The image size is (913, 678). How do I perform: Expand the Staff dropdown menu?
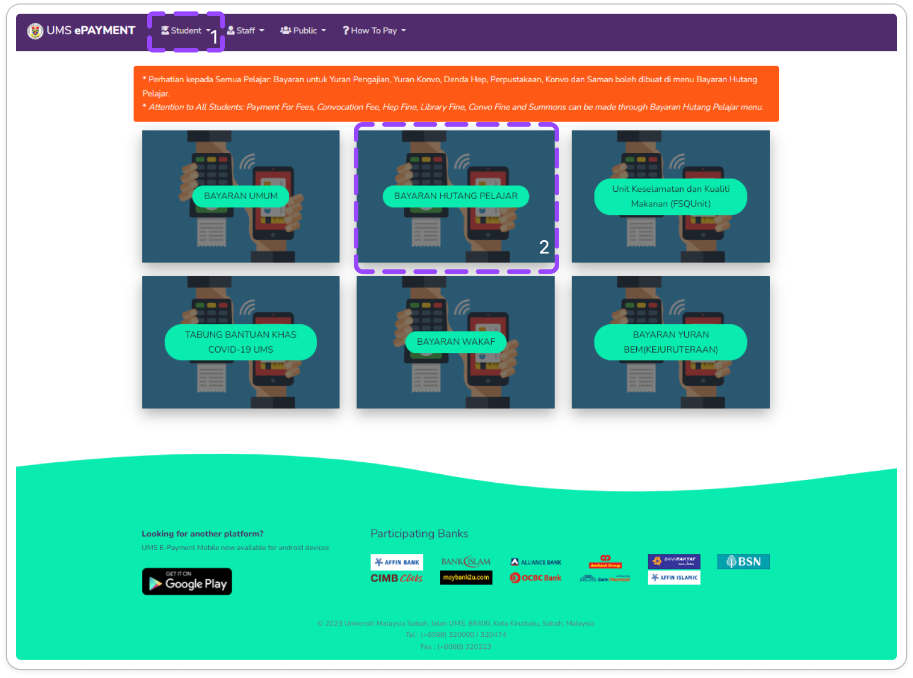[245, 31]
